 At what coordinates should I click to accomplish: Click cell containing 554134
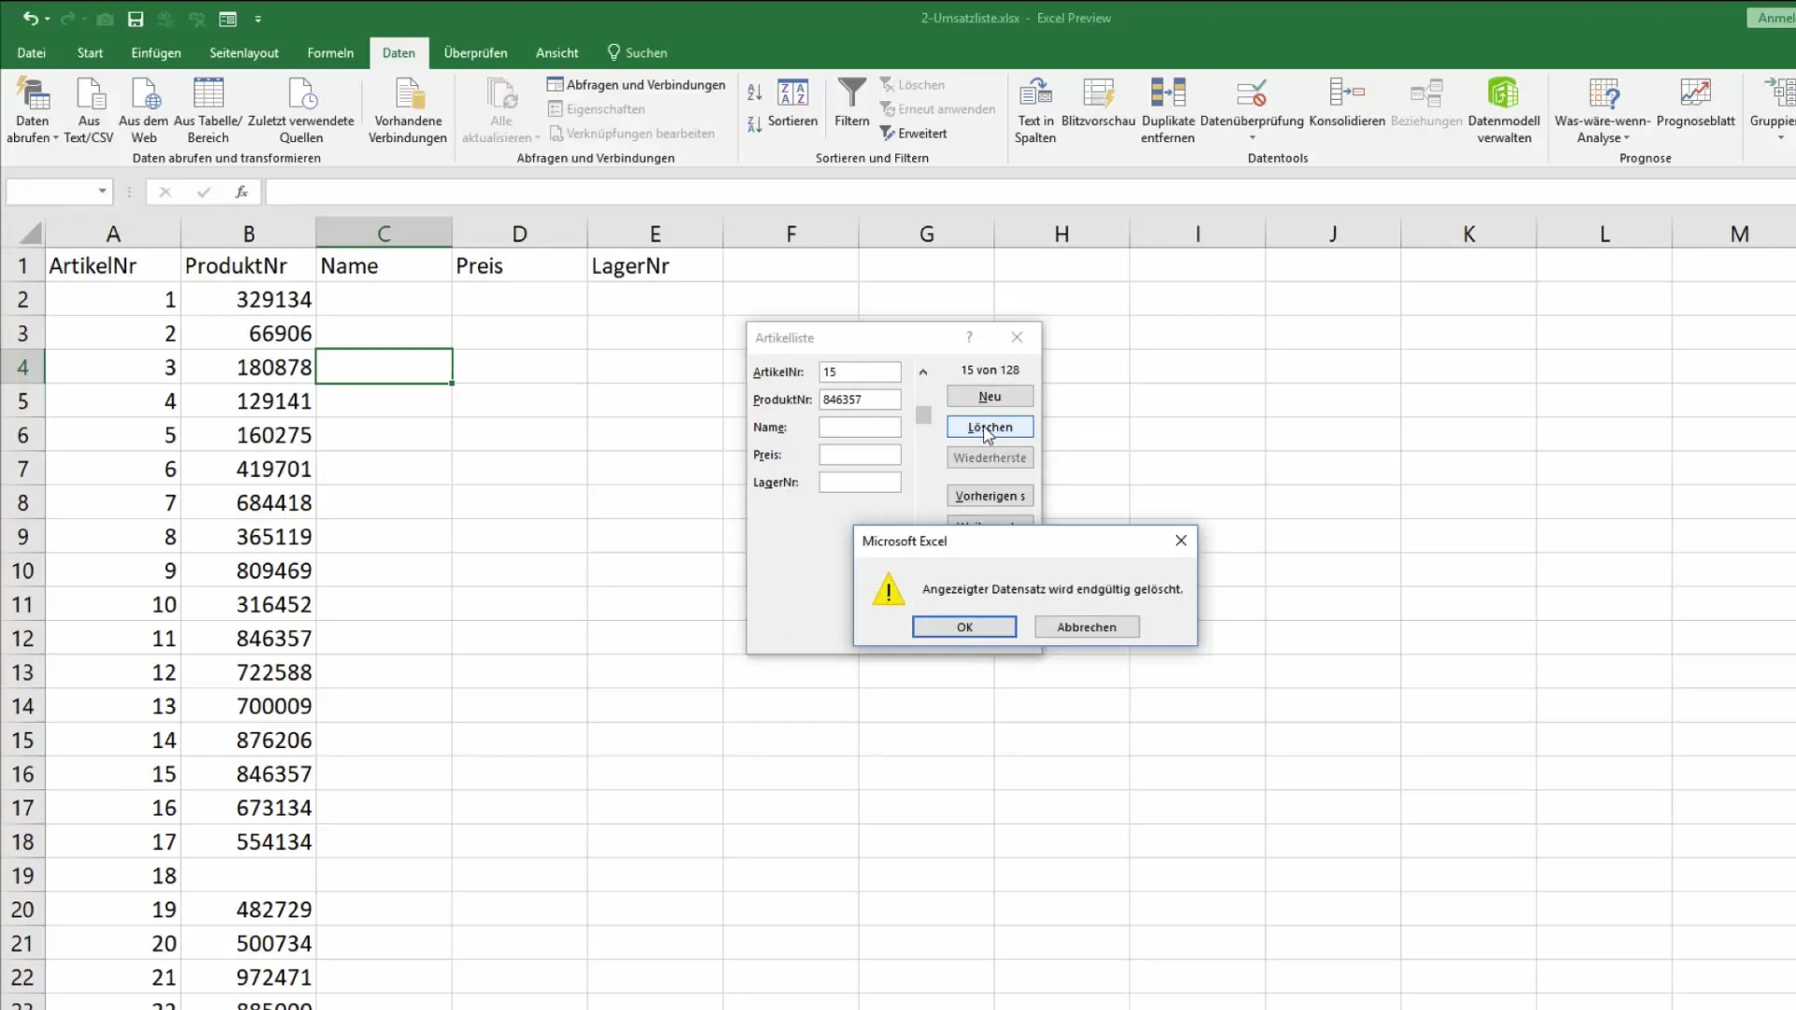tap(248, 842)
